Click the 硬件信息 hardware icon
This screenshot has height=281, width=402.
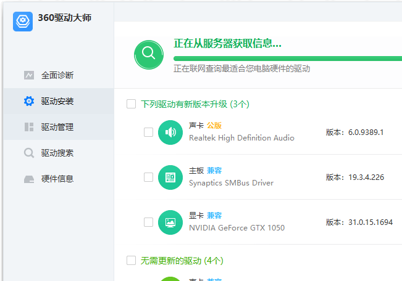[29, 179]
